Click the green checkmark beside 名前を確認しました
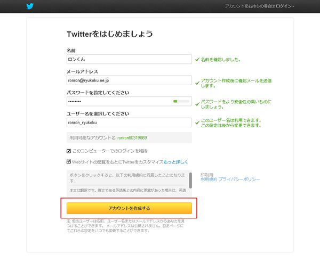The width and height of the screenshot is (320, 262). 197,60
